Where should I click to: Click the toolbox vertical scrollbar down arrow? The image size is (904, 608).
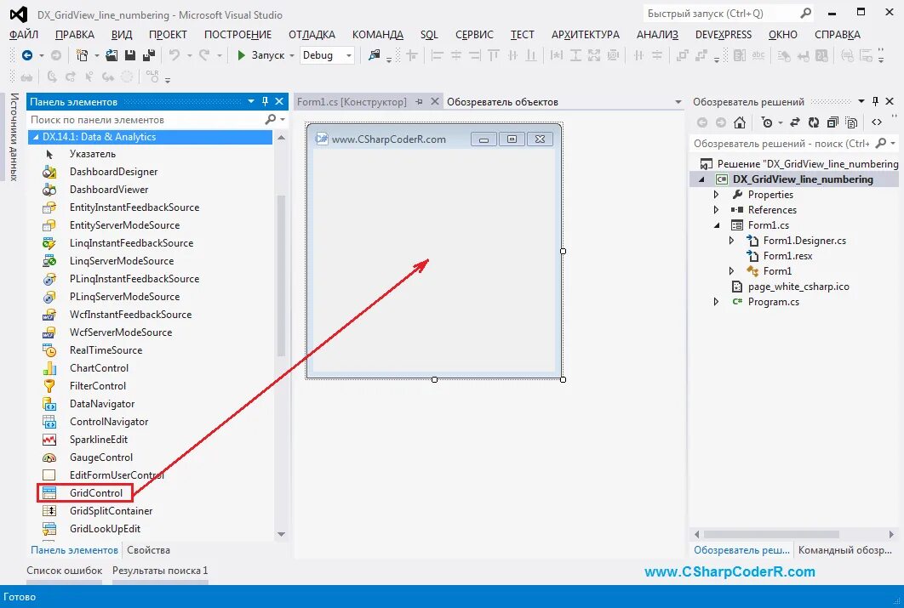click(x=282, y=534)
